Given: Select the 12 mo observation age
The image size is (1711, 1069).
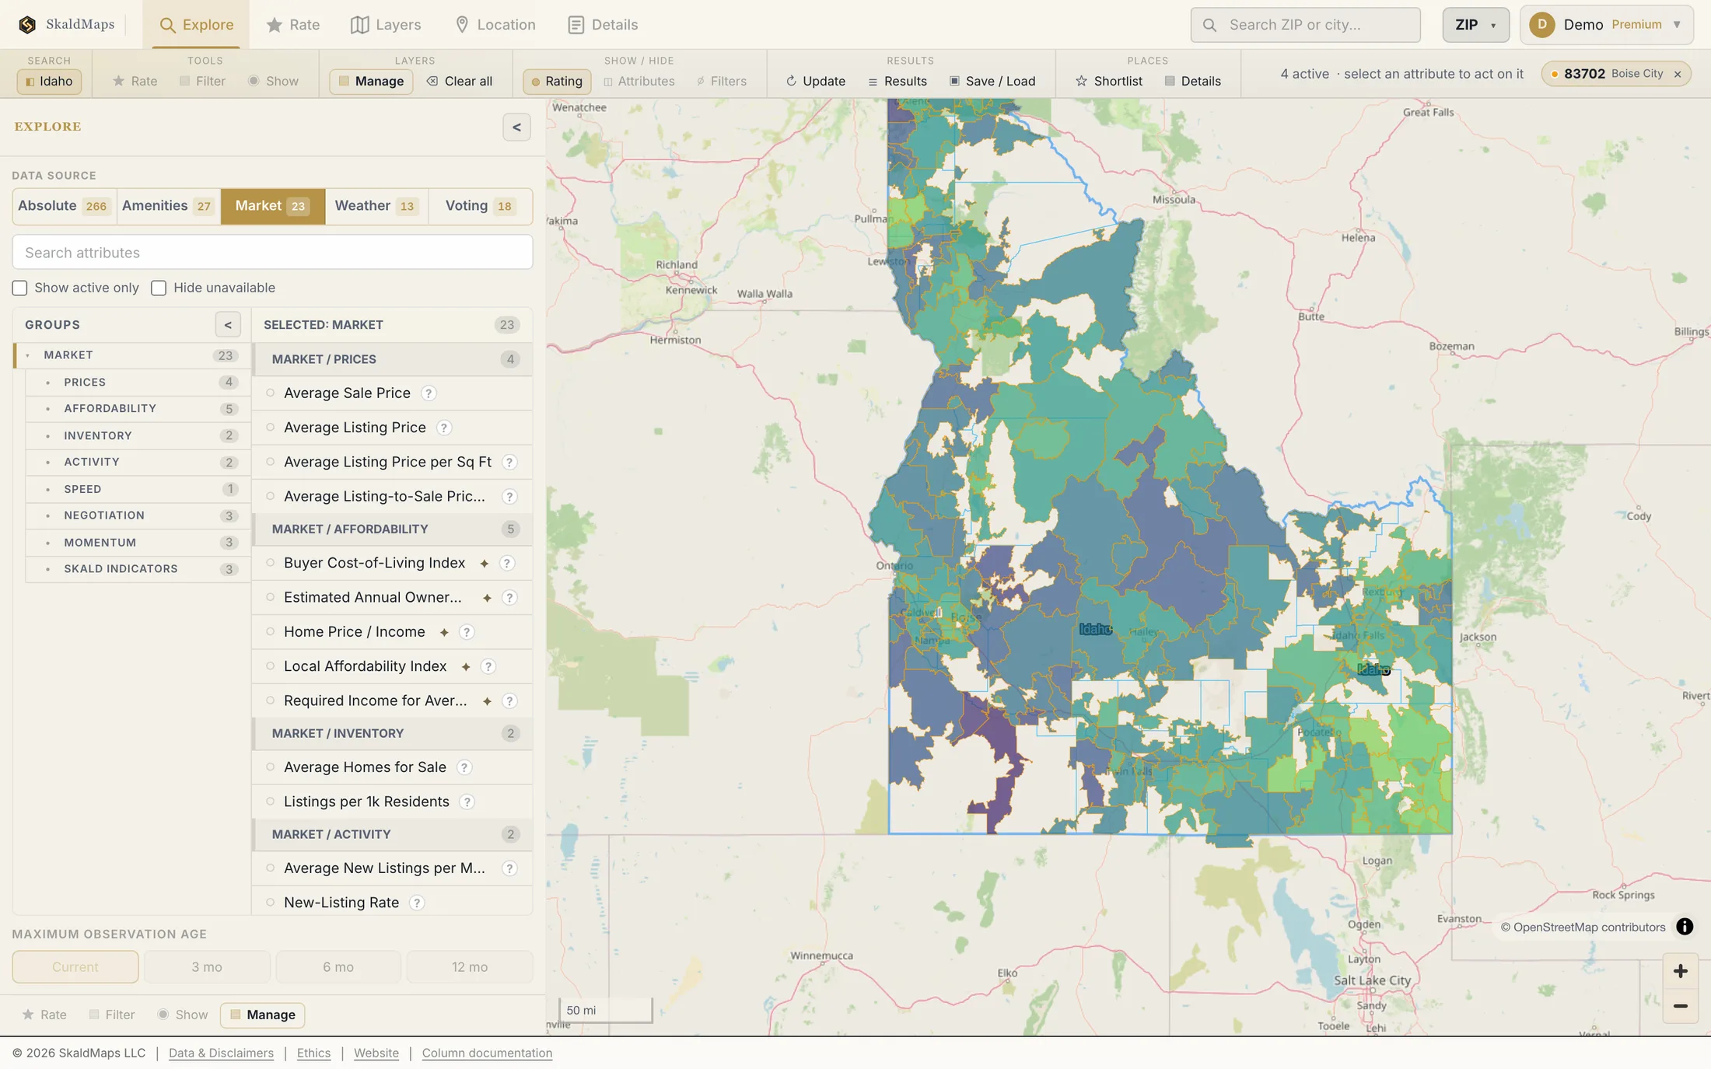Looking at the screenshot, I should pos(470,967).
